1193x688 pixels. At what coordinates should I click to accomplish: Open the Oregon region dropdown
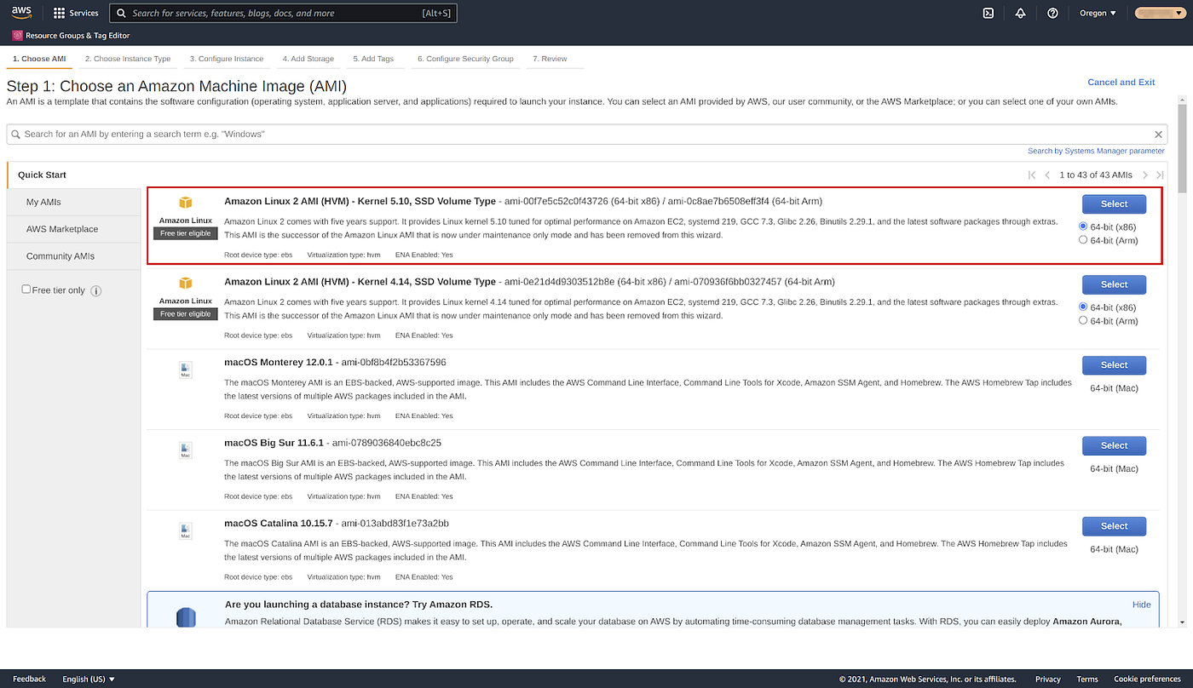(x=1098, y=13)
